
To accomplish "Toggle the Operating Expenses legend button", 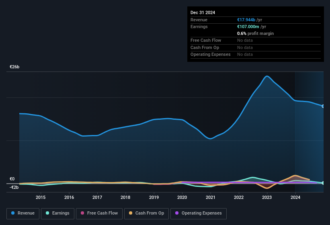I will [199, 214].
